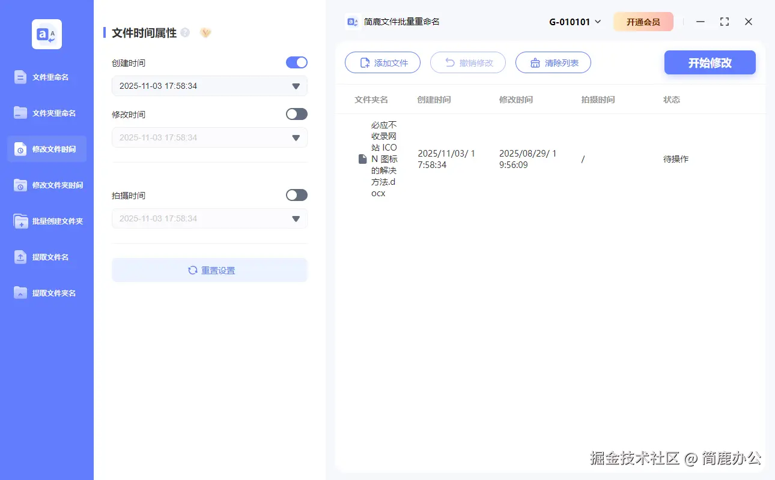
Task: Open the 批量创建文件夹 tool
Action: (46, 221)
